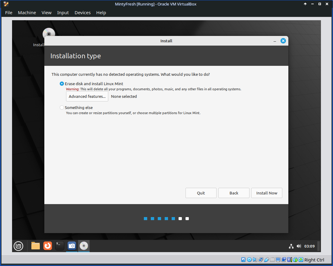
Task: Click the VirtualBox shared folders indicator
Action: (272, 260)
